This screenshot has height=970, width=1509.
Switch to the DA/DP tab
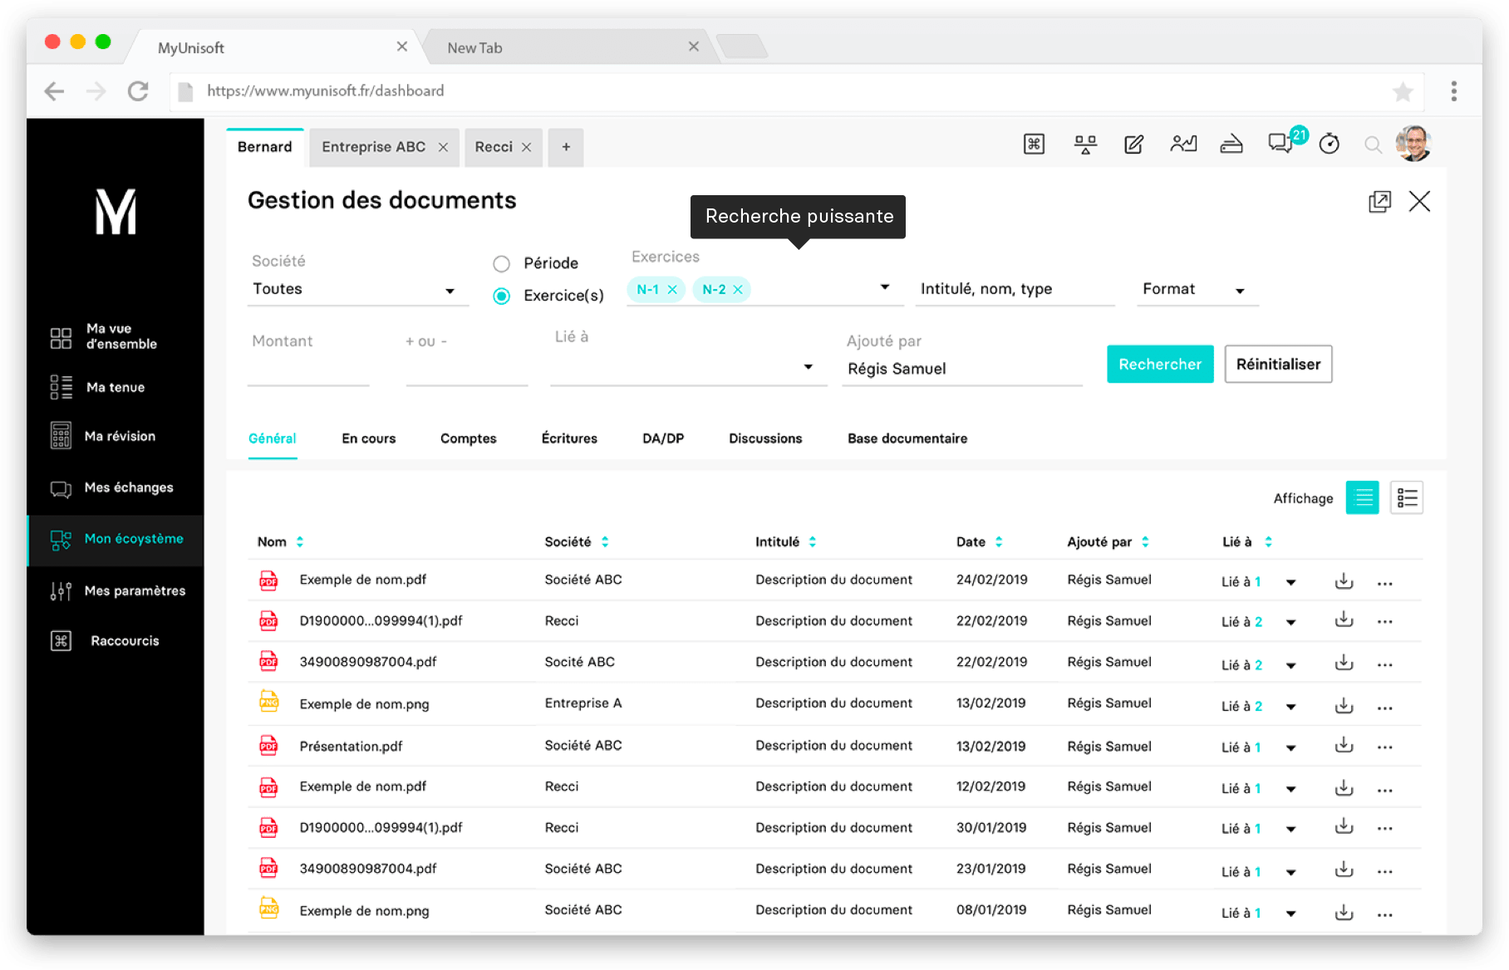[x=663, y=438]
